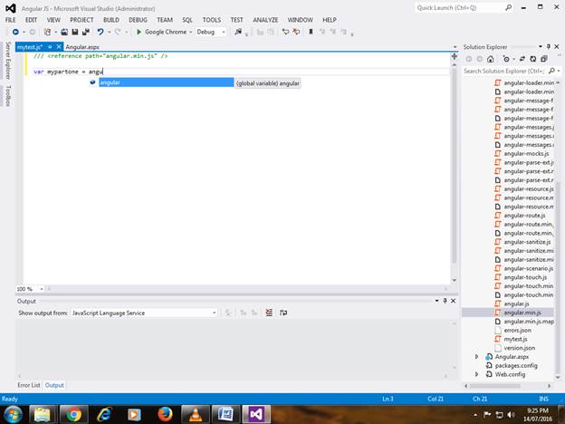The height and width of the screenshot is (424, 565).
Task: Select mytest.js in Solution Explorer
Action: (515, 339)
